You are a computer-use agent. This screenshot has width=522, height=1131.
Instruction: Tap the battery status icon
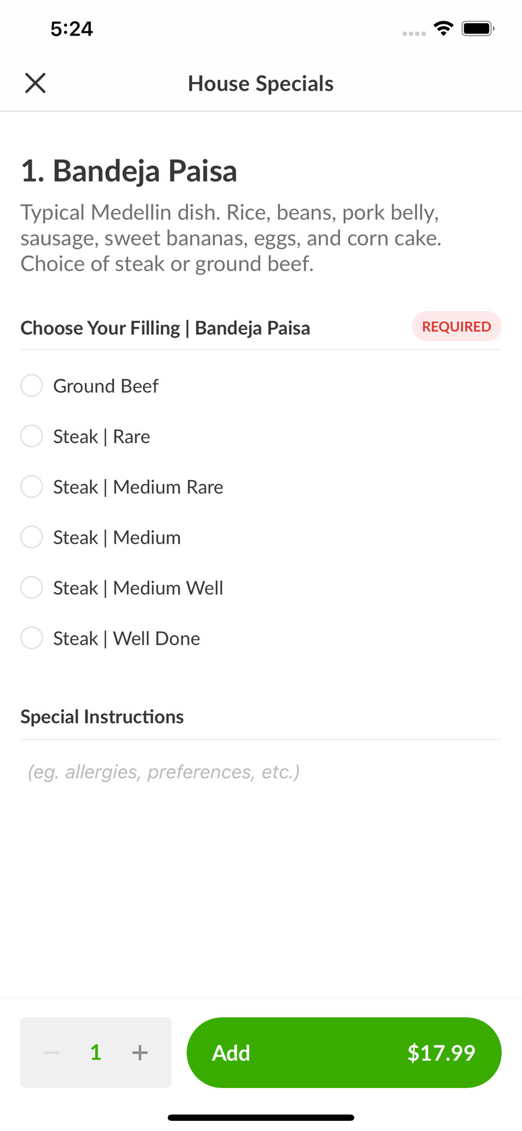[x=478, y=28]
